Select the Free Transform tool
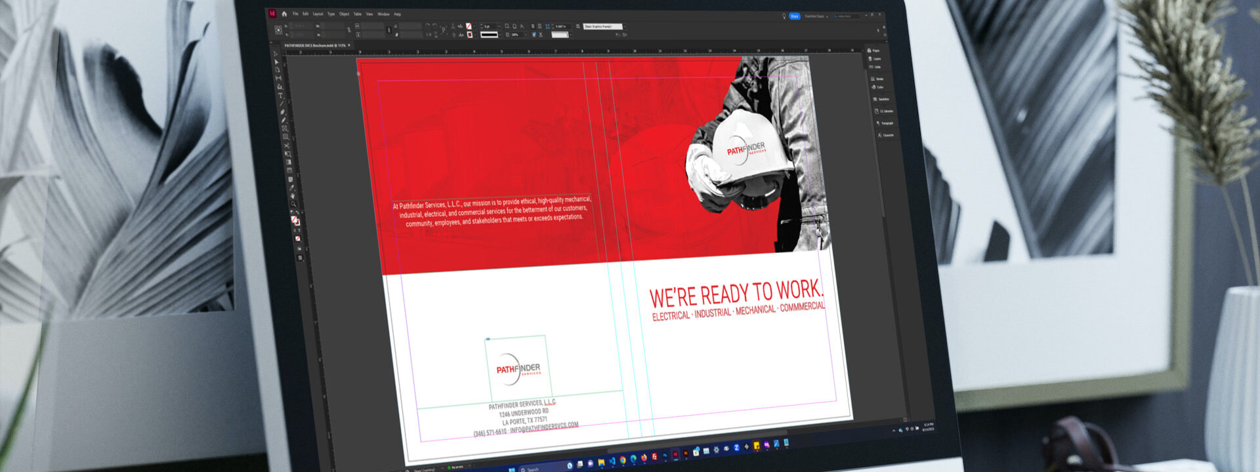This screenshot has width=1260, height=472. point(287,153)
